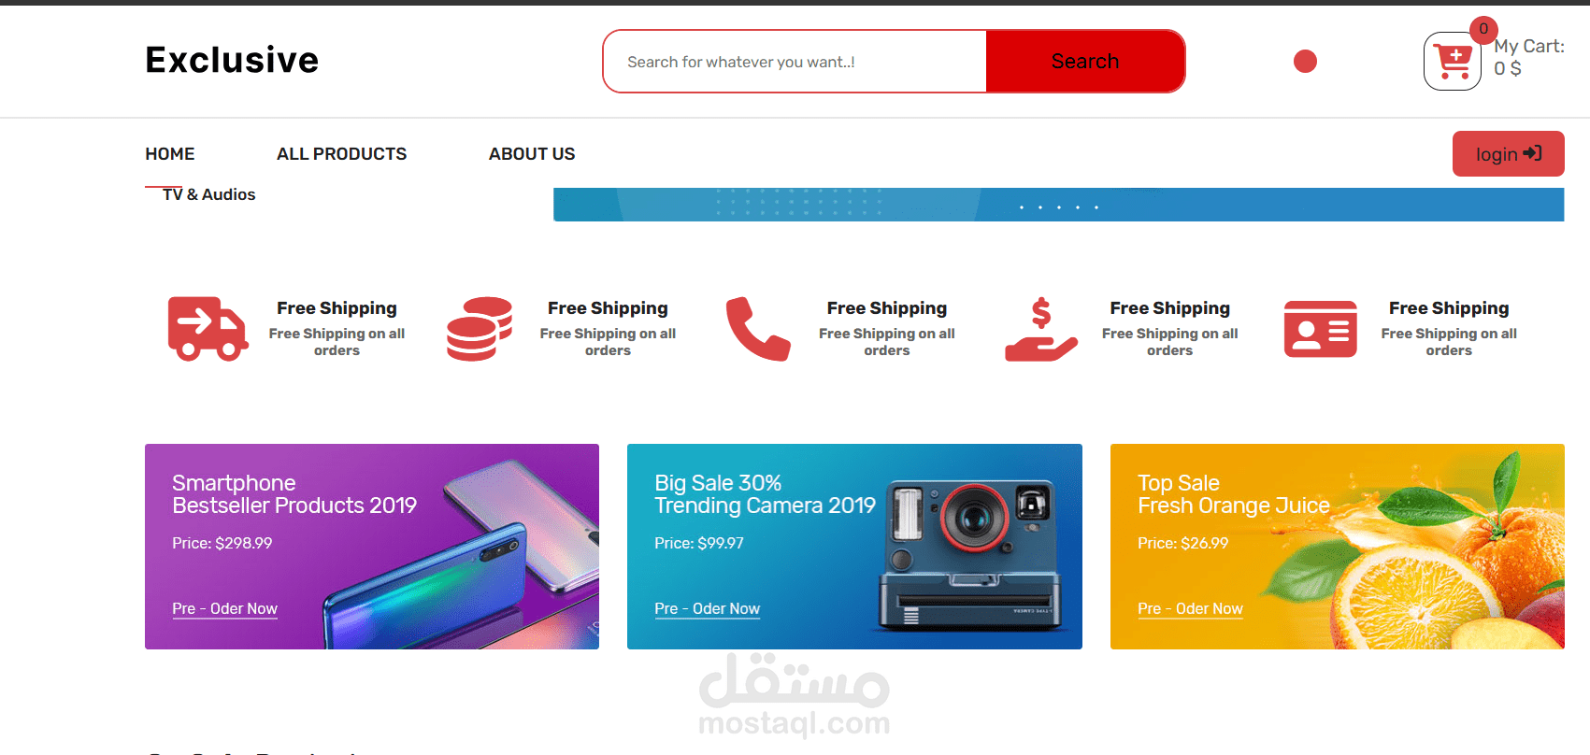
Task: Open the shopping cart icon
Action: (x=1453, y=62)
